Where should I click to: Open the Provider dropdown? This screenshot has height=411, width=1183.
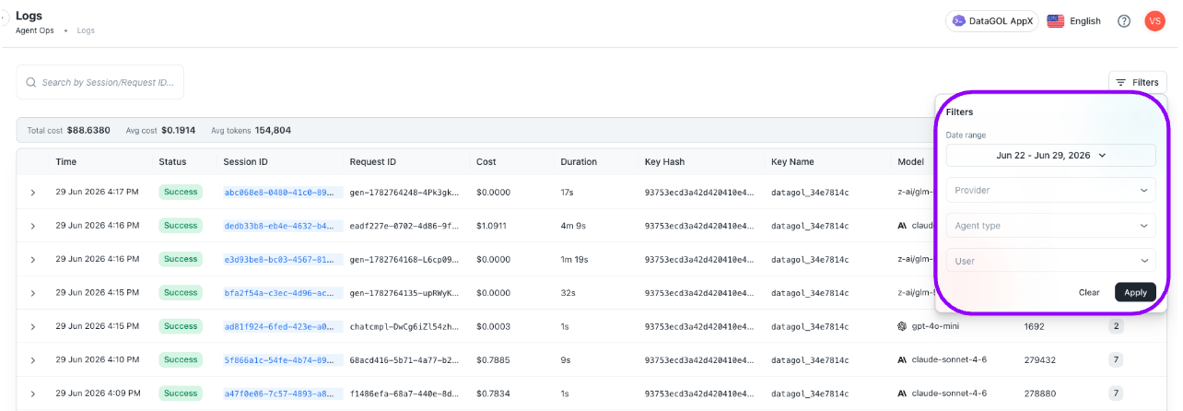pos(1050,191)
